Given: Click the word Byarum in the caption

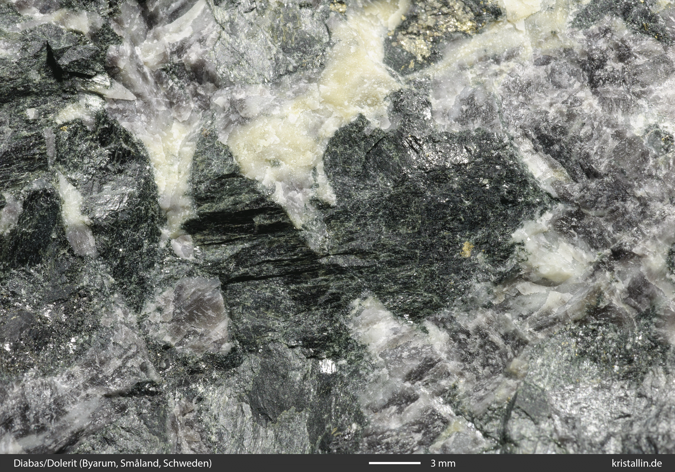Looking at the screenshot, I should pos(99,463).
